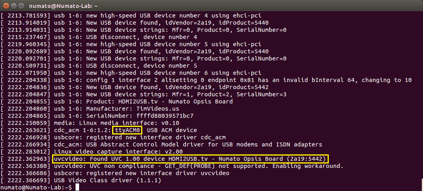The height and width of the screenshot is (191, 423).
Task: Maximize the terminal window
Action: tap(21, 6)
